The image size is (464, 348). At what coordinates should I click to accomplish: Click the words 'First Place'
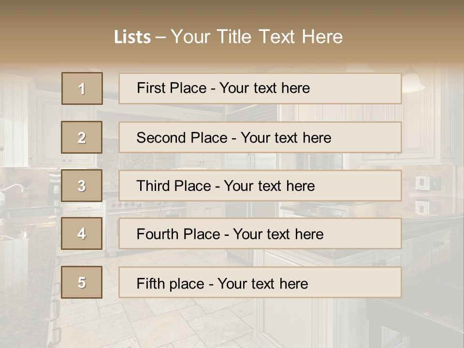[x=172, y=88]
